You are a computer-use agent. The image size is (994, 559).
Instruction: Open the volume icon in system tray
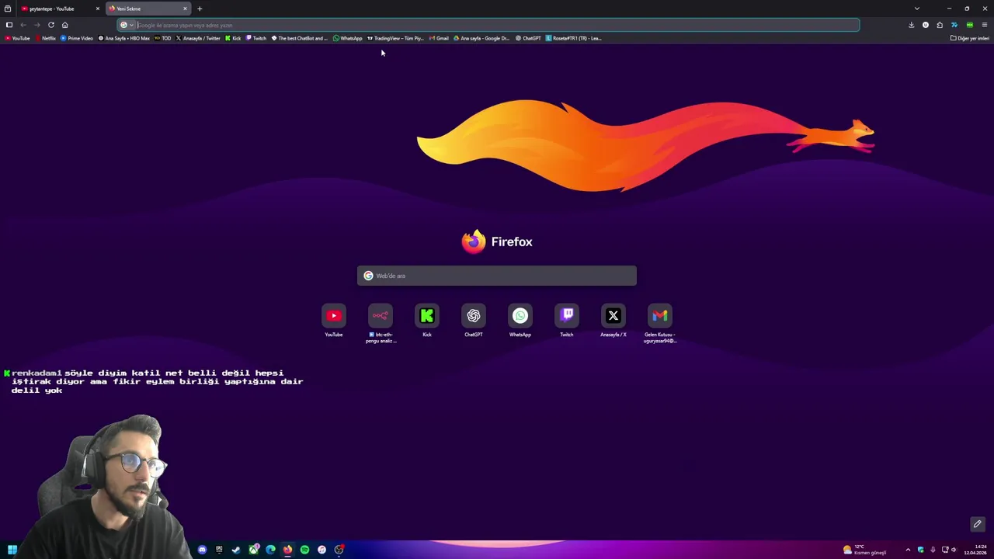click(x=954, y=550)
